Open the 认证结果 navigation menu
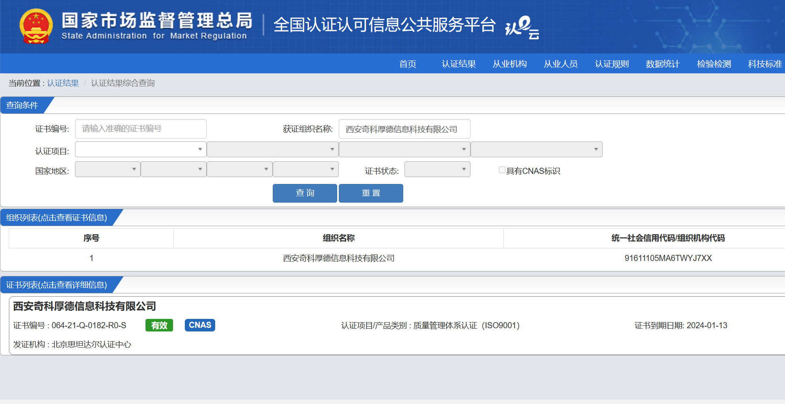The height and width of the screenshot is (404, 785). pyautogui.click(x=459, y=64)
